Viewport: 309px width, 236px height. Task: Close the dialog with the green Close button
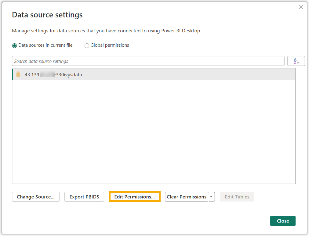pos(283,221)
